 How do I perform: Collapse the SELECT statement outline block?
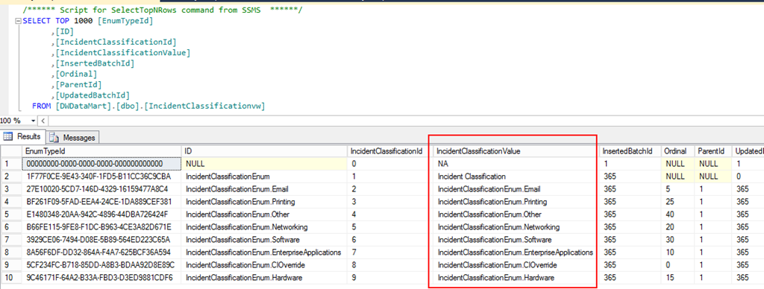point(19,22)
